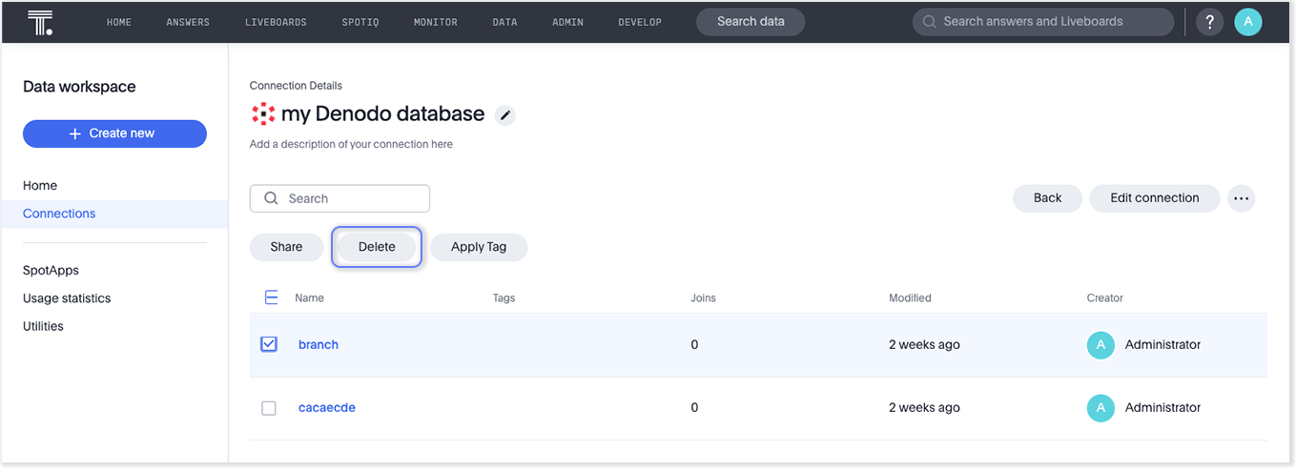Viewport: 1296px width, 472px height.
Task: Go to Liveboards in top navigation
Action: tap(276, 22)
